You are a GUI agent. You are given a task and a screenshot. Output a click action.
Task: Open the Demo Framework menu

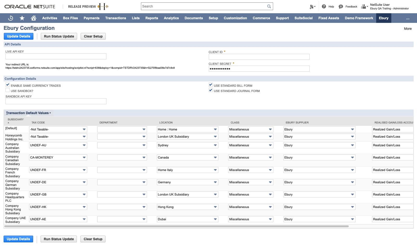[x=359, y=18]
